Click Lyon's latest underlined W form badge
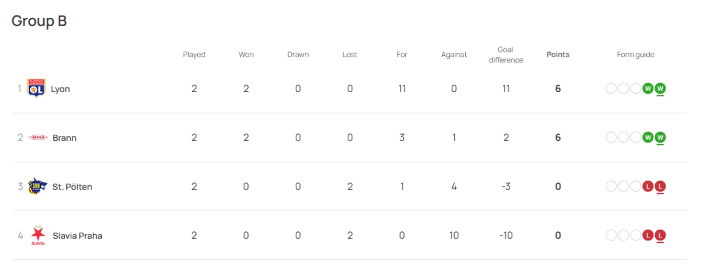 (x=660, y=88)
